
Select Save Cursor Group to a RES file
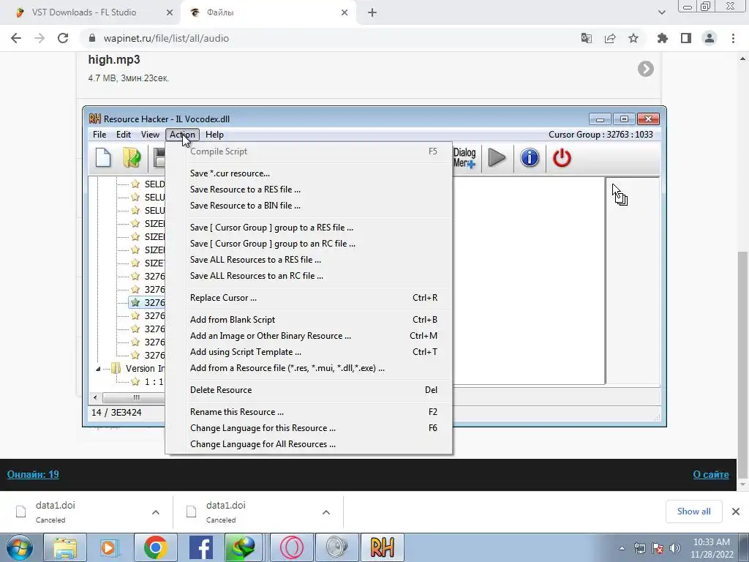[309, 228]
